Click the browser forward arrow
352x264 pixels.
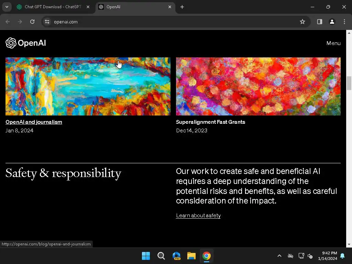(20, 22)
